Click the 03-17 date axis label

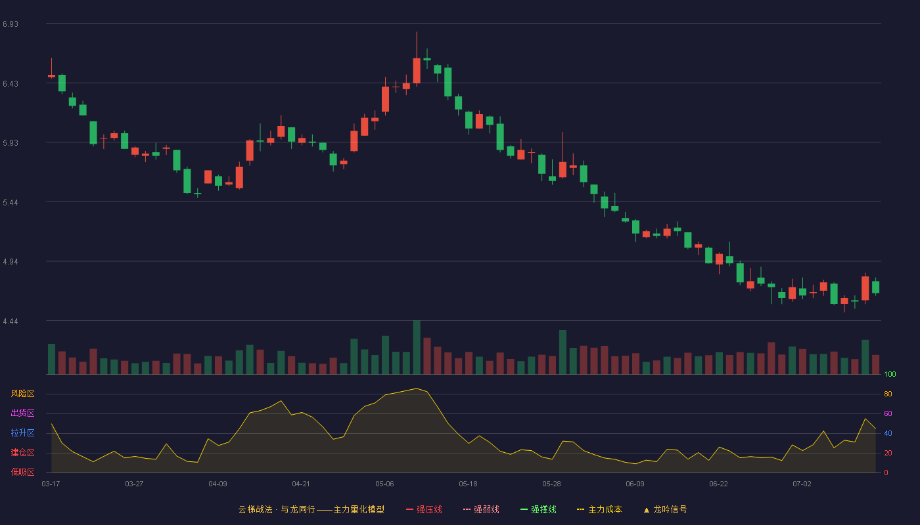(51, 484)
